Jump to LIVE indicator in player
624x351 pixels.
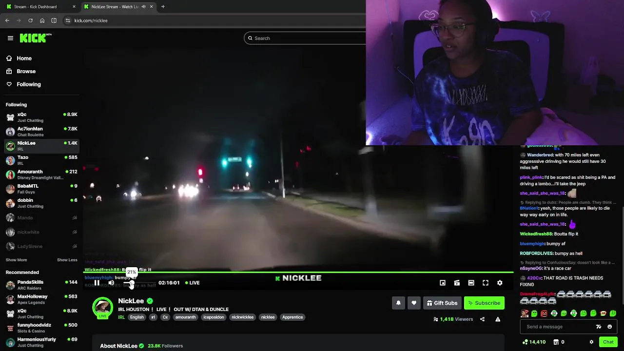(x=193, y=283)
